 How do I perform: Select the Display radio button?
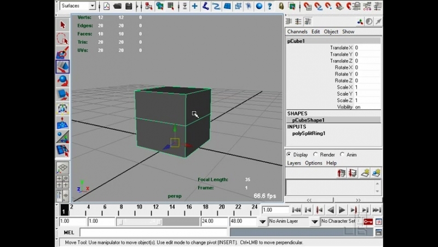click(x=289, y=154)
